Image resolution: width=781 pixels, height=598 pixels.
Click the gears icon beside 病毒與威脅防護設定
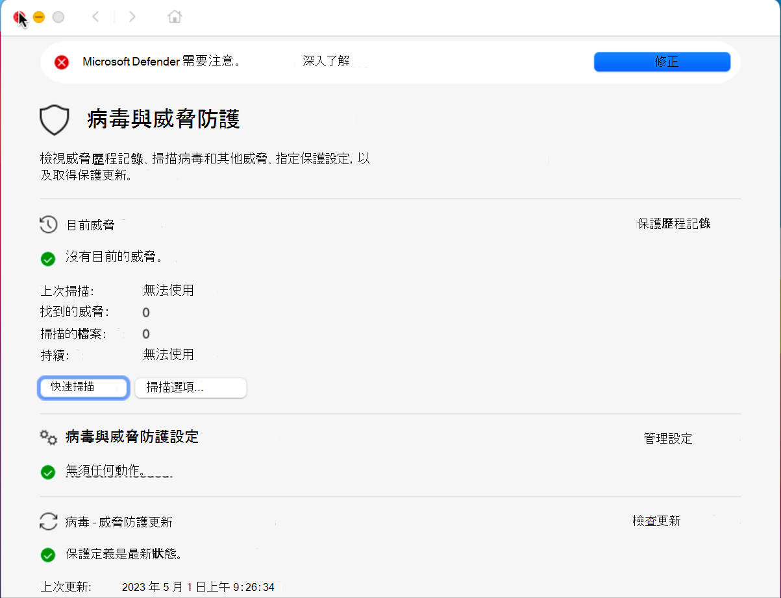(49, 437)
